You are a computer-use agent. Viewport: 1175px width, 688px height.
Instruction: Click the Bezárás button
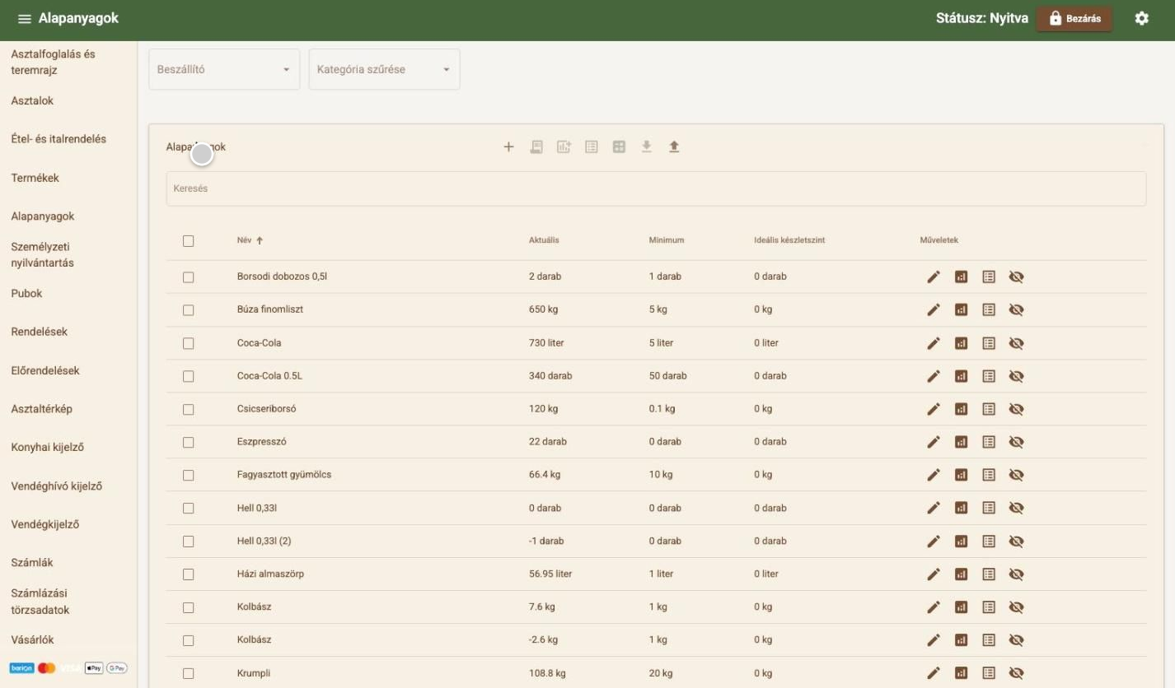point(1074,19)
